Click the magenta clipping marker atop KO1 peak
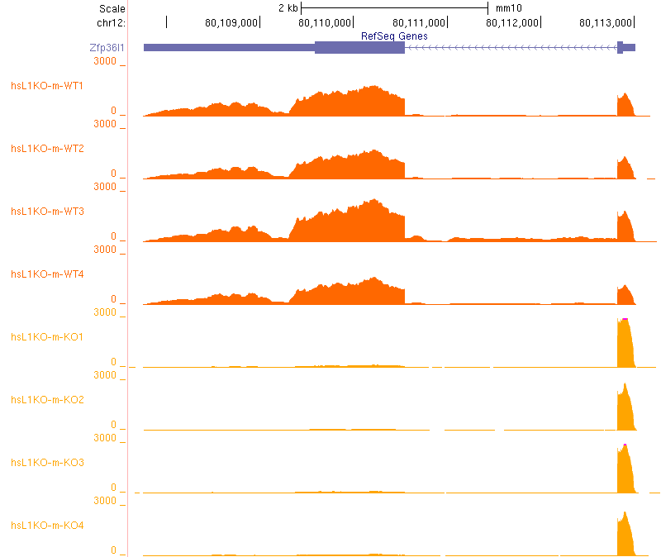 [x=625, y=319]
